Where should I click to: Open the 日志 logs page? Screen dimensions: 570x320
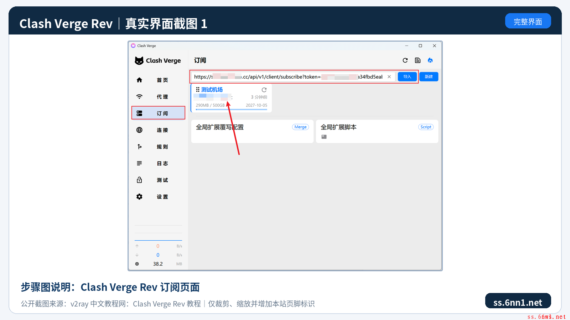coord(158,164)
